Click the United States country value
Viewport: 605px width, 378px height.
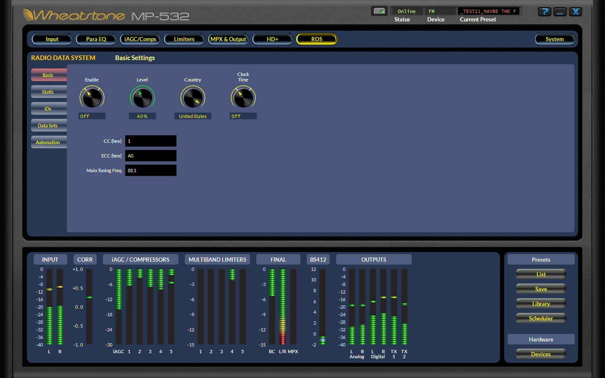193,116
